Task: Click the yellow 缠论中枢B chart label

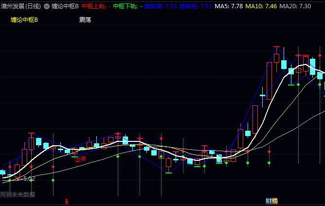Action: 24,20
